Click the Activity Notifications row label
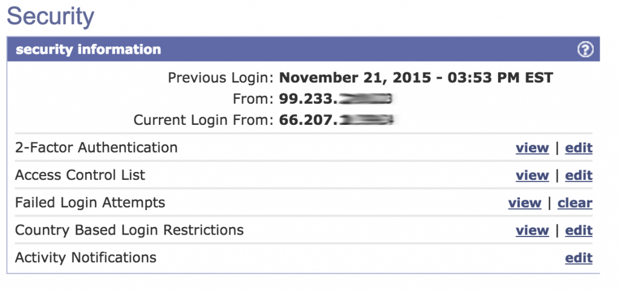Image resolution: width=619 pixels, height=292 pixels. [86, 258]
